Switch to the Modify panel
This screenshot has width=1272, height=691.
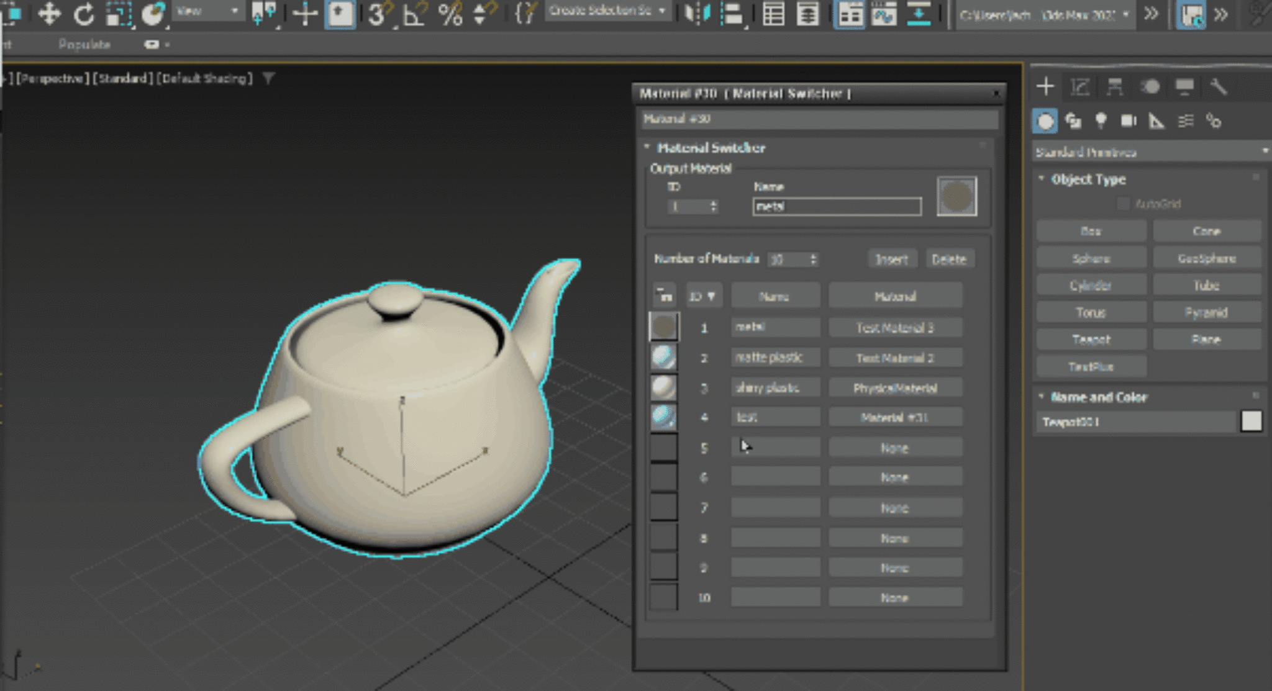pyautogui.click(x=1081, y=87)
